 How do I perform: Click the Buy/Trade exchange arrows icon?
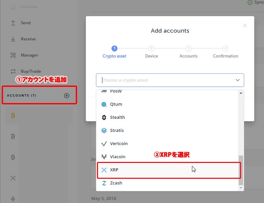[13, 71]
